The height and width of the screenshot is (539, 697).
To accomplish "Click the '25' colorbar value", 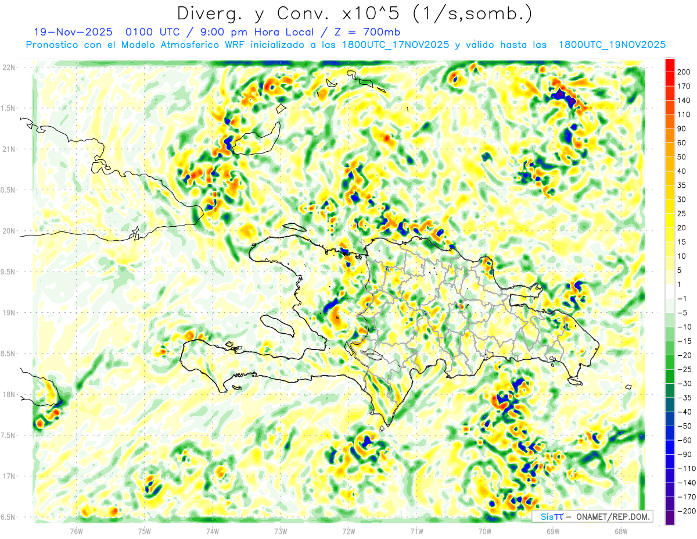I will coord(682,213).
